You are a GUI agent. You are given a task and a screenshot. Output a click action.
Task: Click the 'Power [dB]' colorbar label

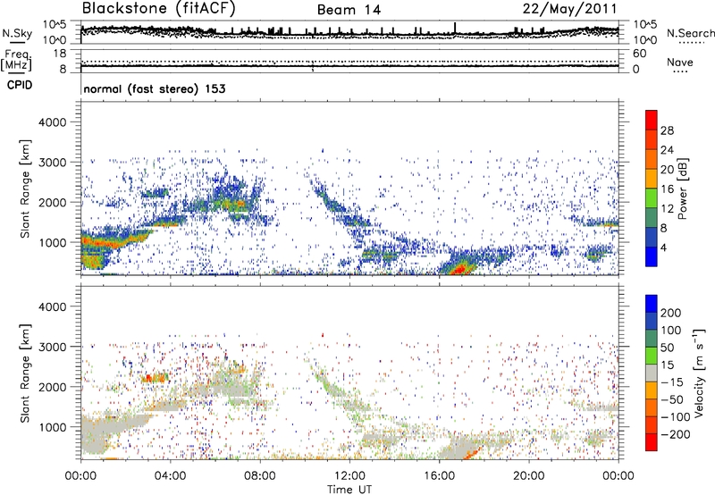click(x=683, y=189)
